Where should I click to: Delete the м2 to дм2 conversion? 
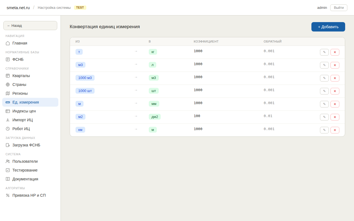tap(335, 117)
